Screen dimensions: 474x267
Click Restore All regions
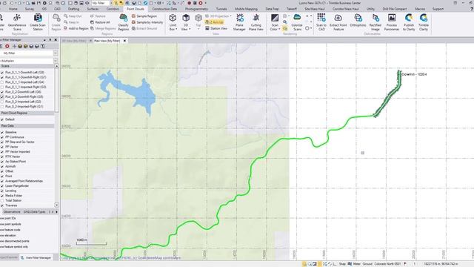[100, 22]
